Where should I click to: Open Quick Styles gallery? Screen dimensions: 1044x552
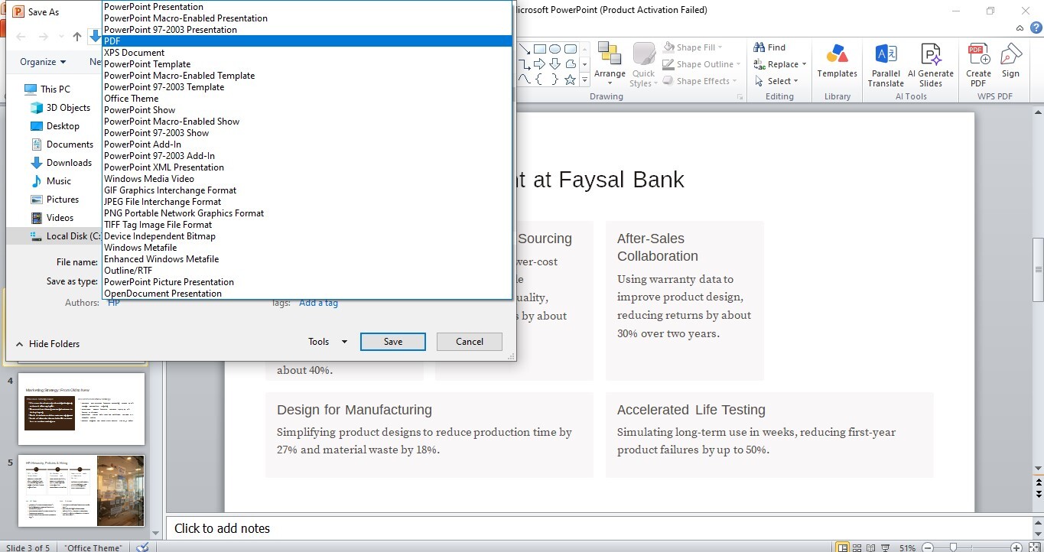(643, 64)
